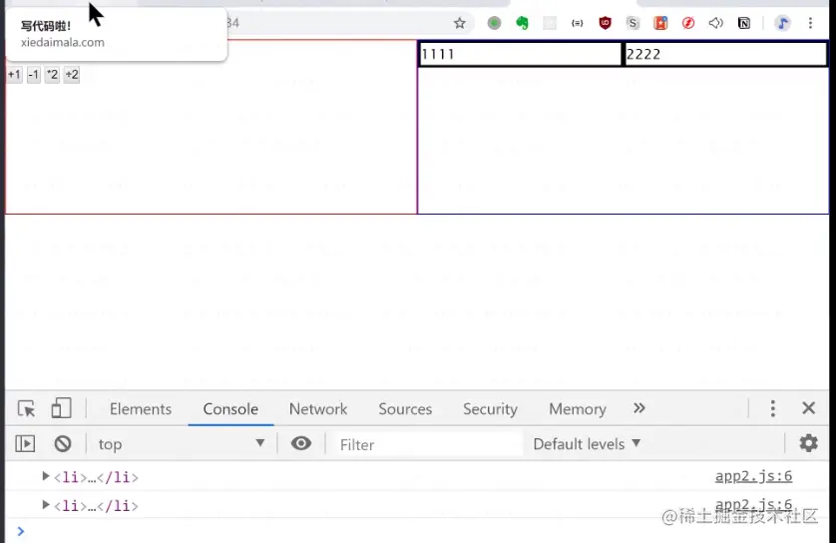This screenshot has width=836, height=543.
Task: Open the Chrome three-dot menu
Action: 810,23
